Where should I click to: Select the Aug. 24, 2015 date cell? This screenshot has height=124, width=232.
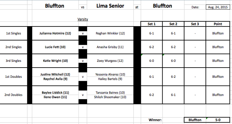[218, 7]
